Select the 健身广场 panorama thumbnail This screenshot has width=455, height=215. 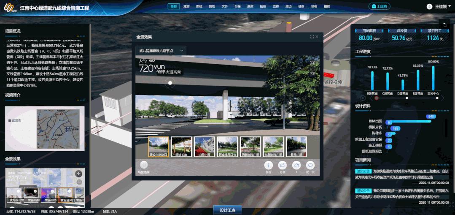[296, 147]
